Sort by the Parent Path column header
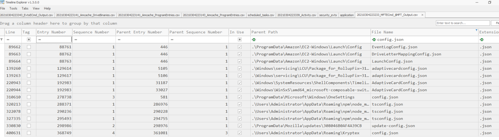Viewport: 499px width, 140px height. (264, 32)
